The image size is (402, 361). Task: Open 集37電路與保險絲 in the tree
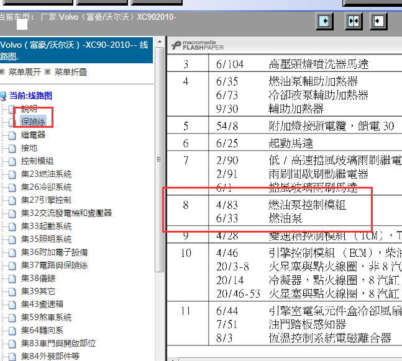point(54,265)
